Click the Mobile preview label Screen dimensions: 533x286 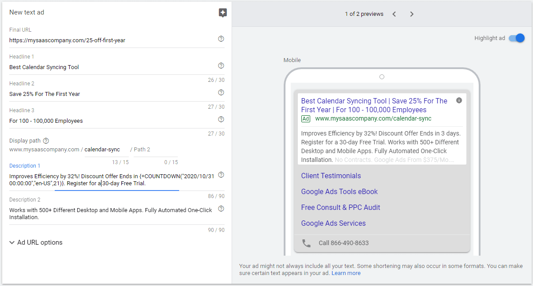tap(292, 60)
